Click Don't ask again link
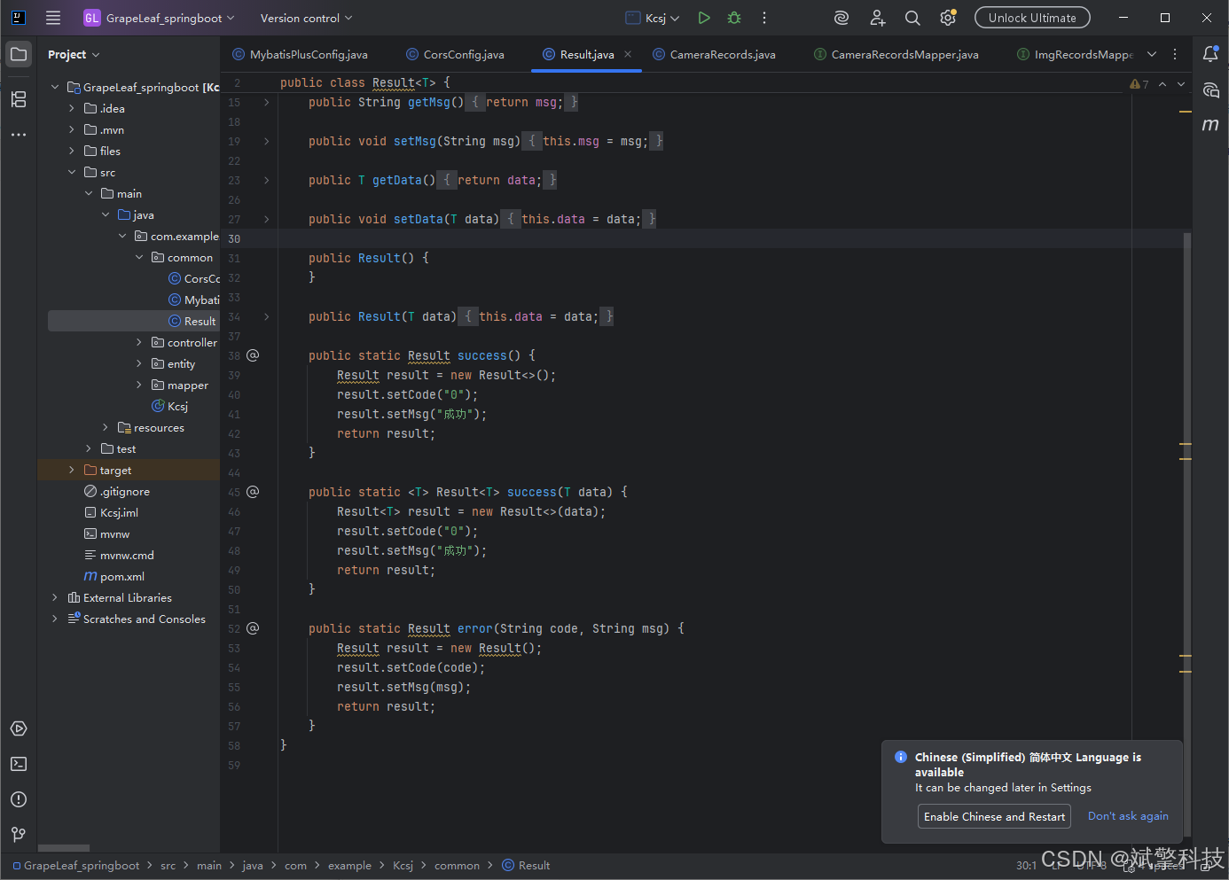The image size is (1229, 880). coord(1128,816)
